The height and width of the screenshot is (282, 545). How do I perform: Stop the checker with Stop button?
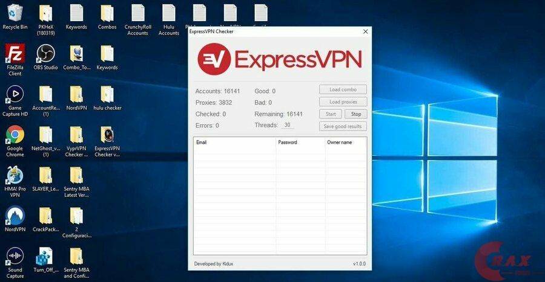coord(356,114)
